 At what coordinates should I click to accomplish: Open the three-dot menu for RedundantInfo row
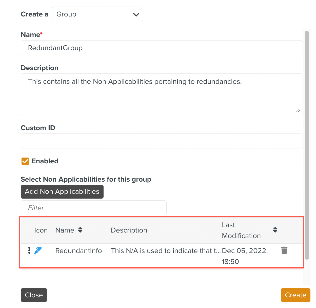pyautogui.click(x=29, y=250)
